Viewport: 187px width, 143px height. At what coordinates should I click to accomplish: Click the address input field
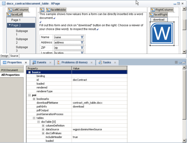point(69,42)
